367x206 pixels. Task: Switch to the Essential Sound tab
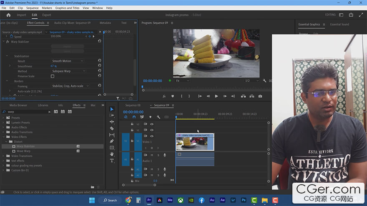click(339, 24)
